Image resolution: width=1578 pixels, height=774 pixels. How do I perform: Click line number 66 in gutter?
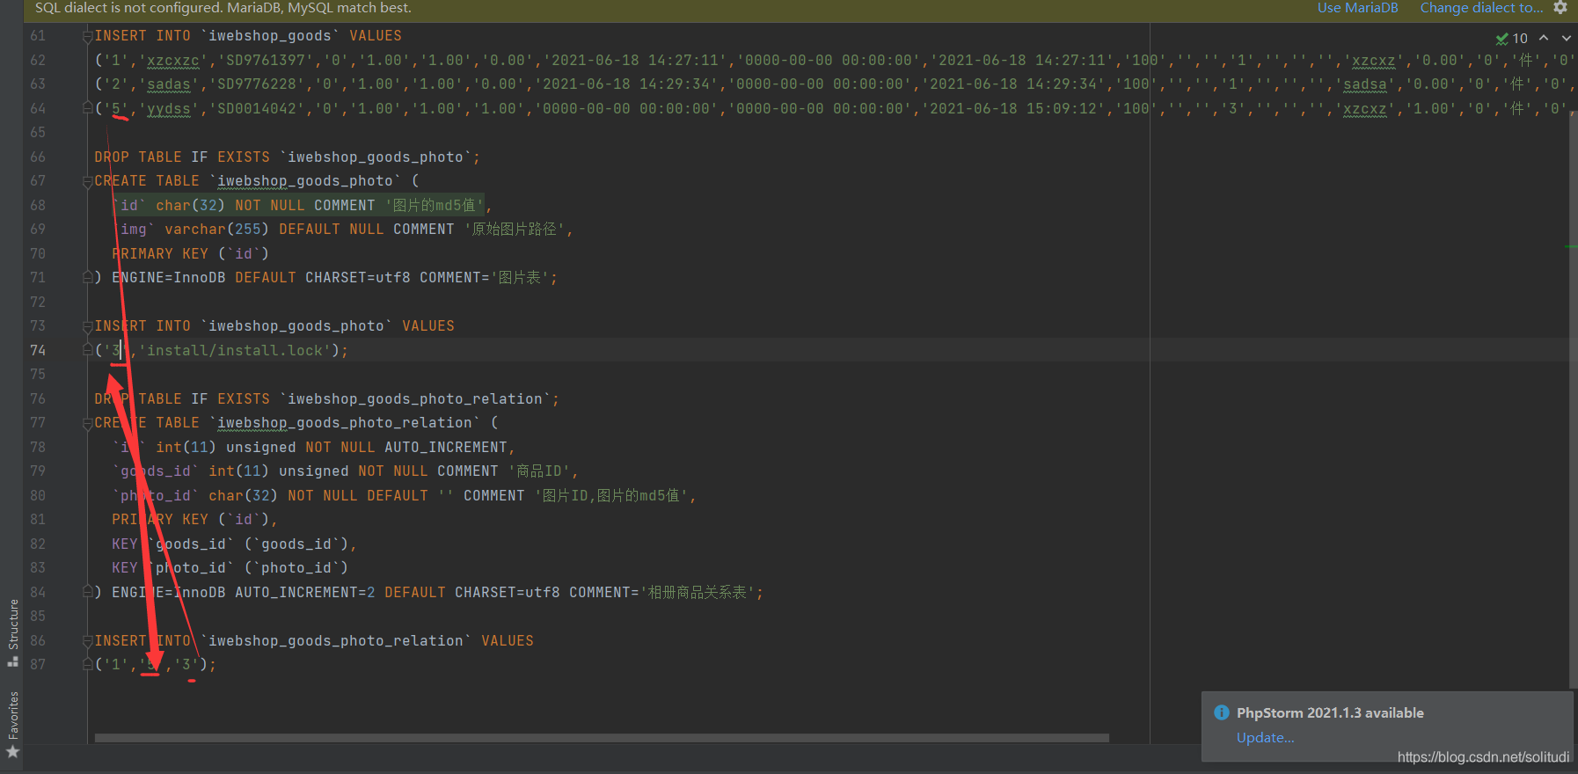tap(38, 157)
